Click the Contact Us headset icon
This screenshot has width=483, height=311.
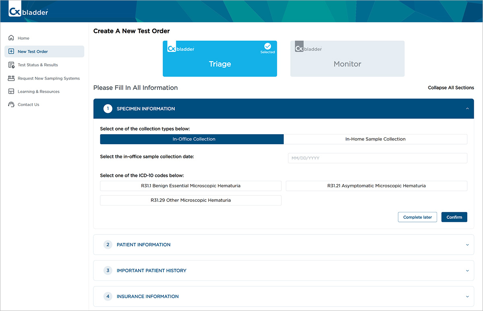(x=11, y=104)
